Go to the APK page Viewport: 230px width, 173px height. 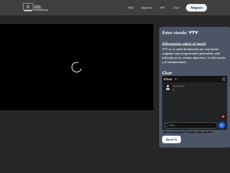click(x=162, y=8)
